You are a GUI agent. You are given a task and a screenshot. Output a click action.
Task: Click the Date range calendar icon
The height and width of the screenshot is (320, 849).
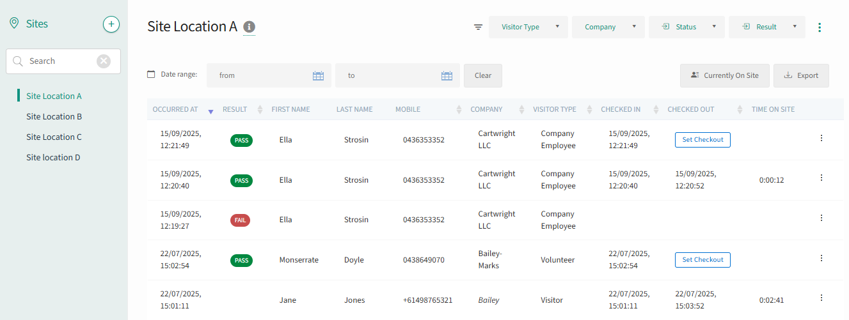click(151, 75)
